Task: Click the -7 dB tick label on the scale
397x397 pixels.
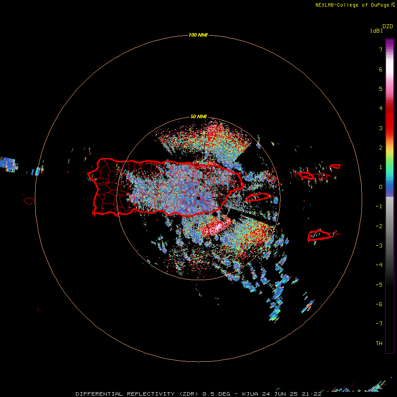Action: tap(379, 324)
